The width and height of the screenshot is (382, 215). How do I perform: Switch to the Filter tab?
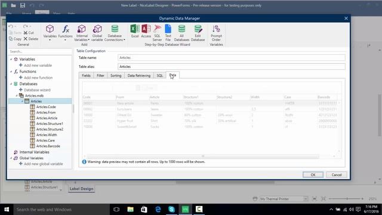(x=100, y=76)
